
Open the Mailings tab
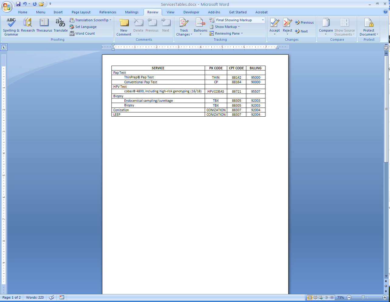pos(132,12)
